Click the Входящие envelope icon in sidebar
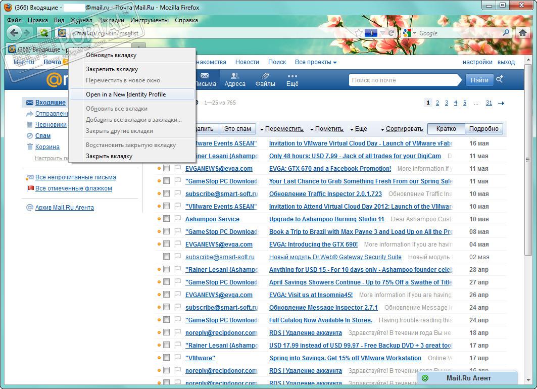537x389 pixels. click(30, 103)
